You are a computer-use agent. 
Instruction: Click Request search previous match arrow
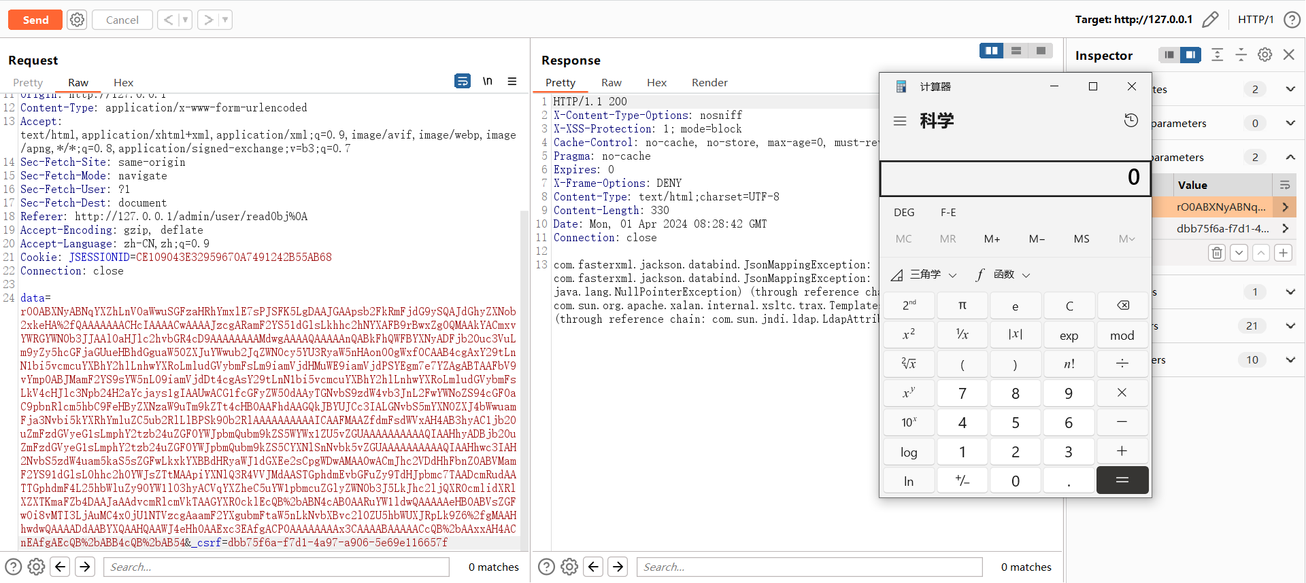(x=61, y=567)
